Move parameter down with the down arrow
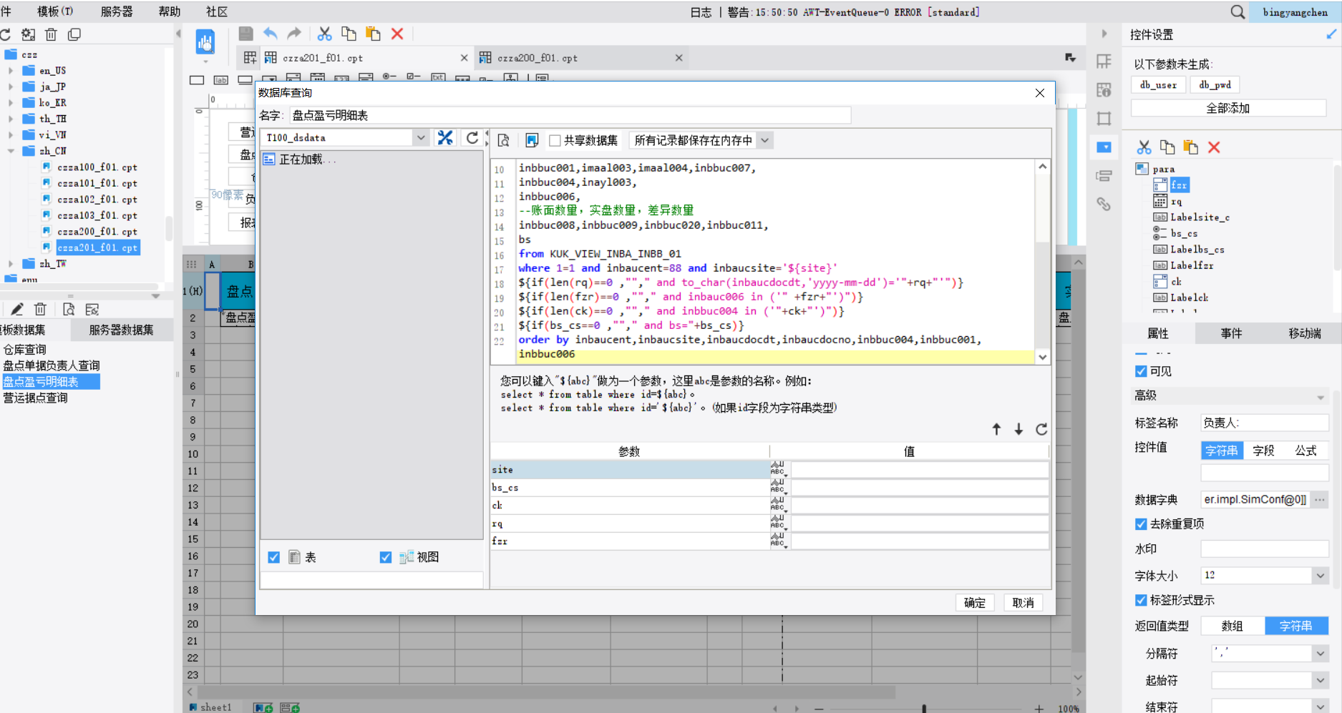The height and width of the screenshot is (713, 1342). pos(1018,429)
